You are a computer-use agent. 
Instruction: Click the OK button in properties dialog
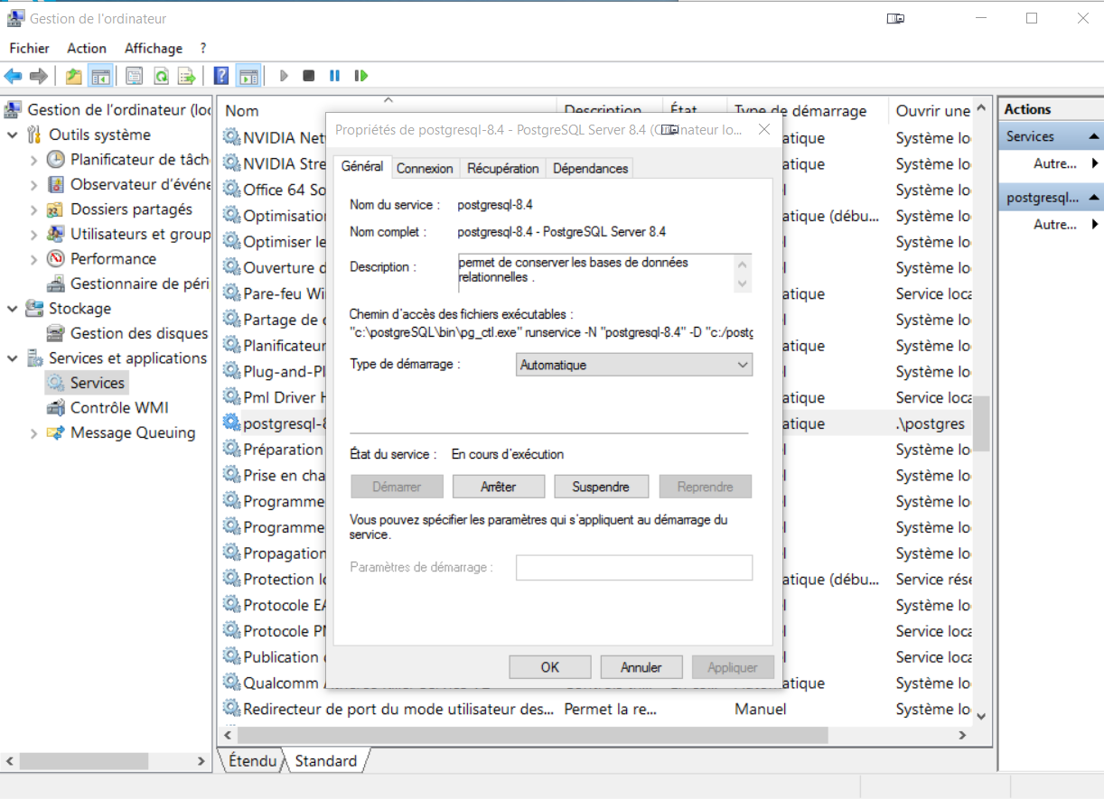tap(550, 667)
